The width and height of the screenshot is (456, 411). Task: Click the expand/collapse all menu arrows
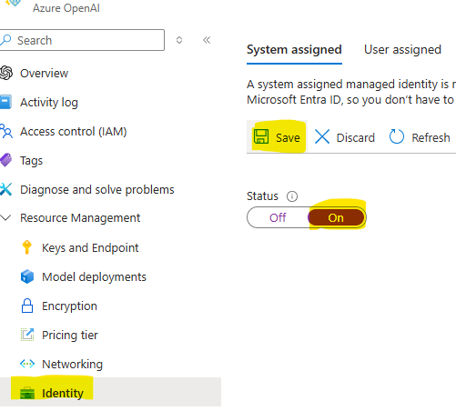(x=179, y=40)
